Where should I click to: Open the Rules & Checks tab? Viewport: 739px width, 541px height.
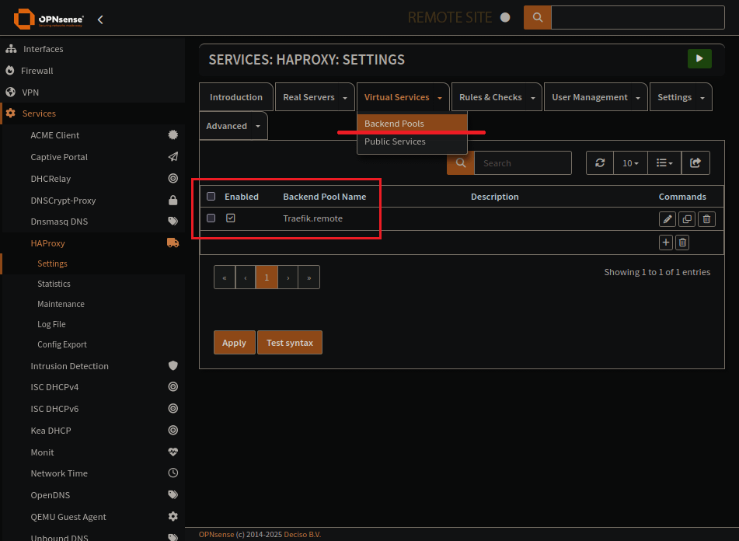pyautogui.click(x=490, y=97)
